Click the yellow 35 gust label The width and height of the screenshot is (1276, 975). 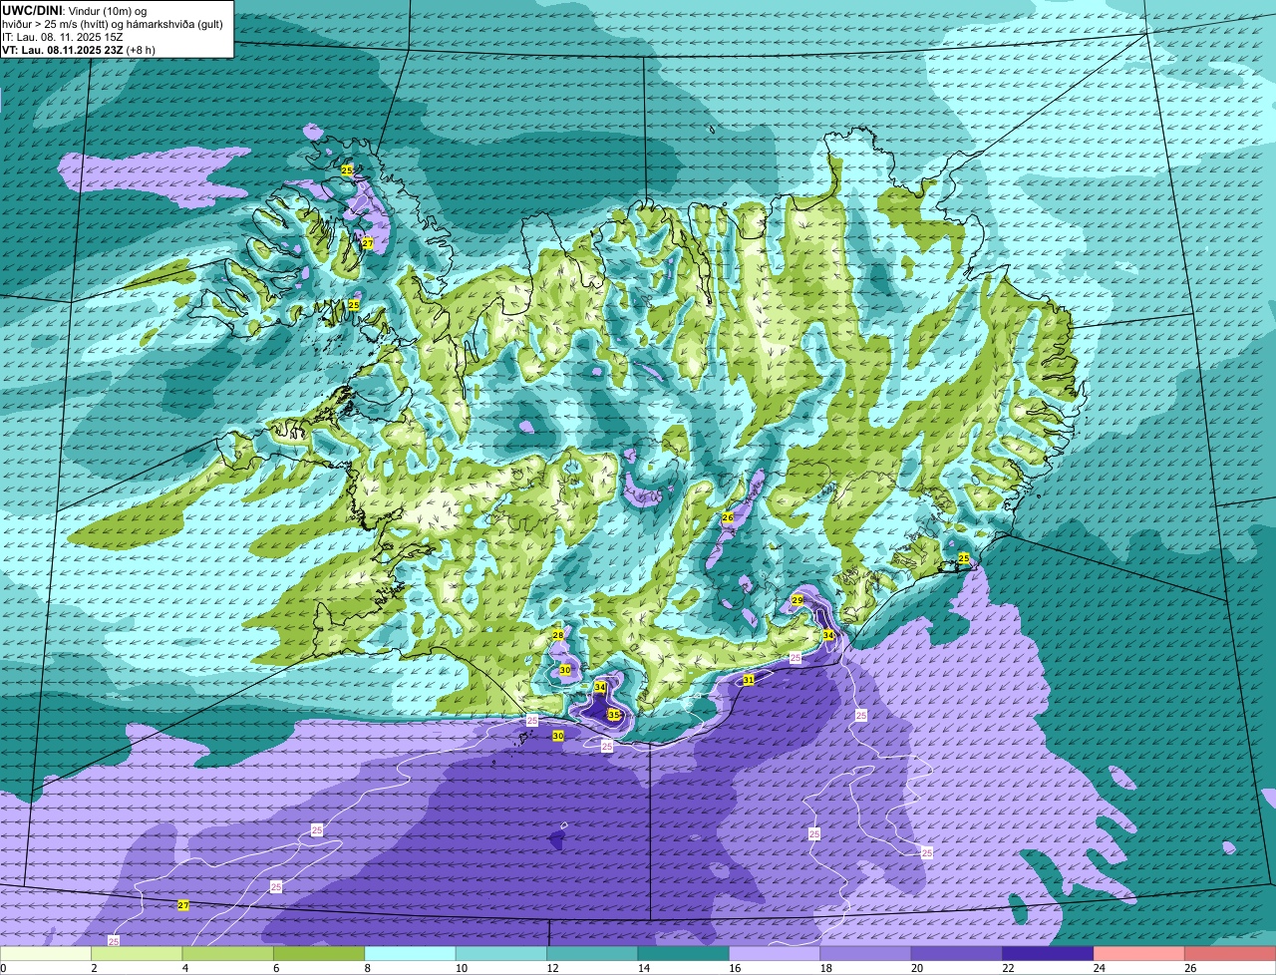click(614, 715)
